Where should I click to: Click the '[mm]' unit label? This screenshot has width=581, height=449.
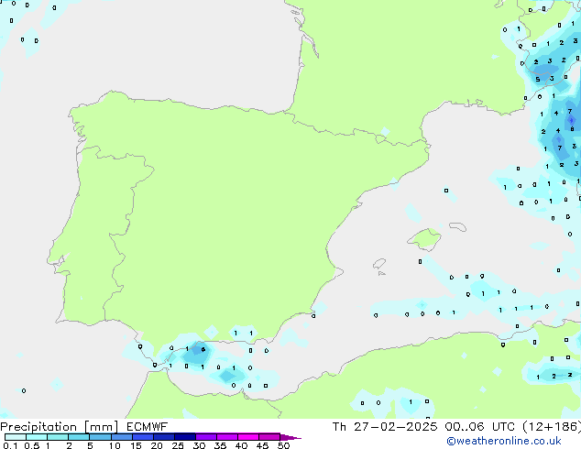101,427
